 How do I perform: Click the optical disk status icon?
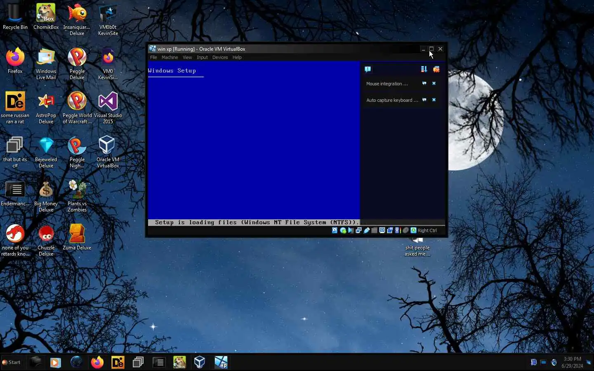343,230
